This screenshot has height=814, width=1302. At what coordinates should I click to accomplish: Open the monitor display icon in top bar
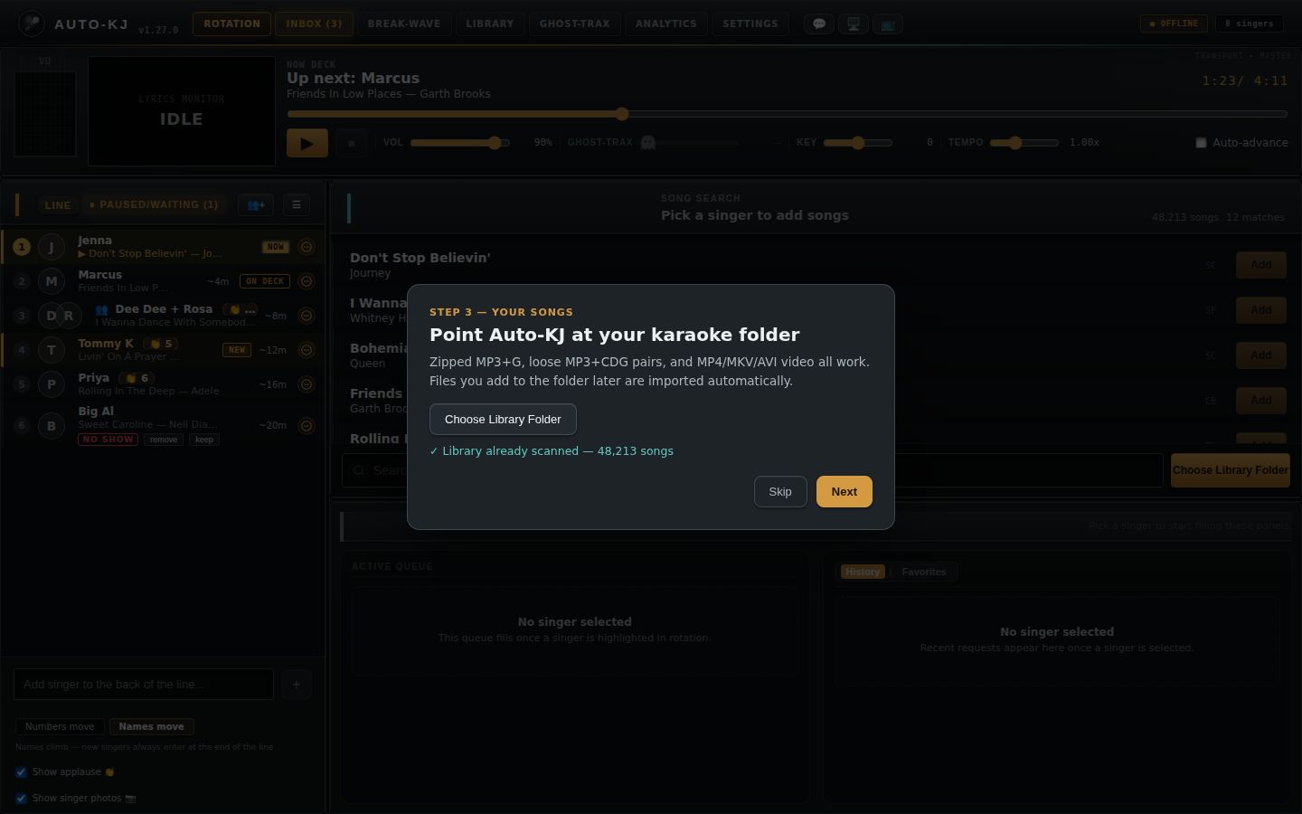[x=854, y=24]
